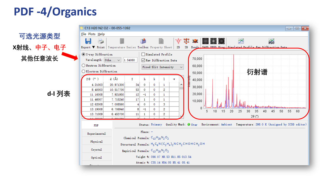This screenshot has width=320, height=176.
Task: Click the 'Star' quality mark value
Action: [x=194, y=125]
